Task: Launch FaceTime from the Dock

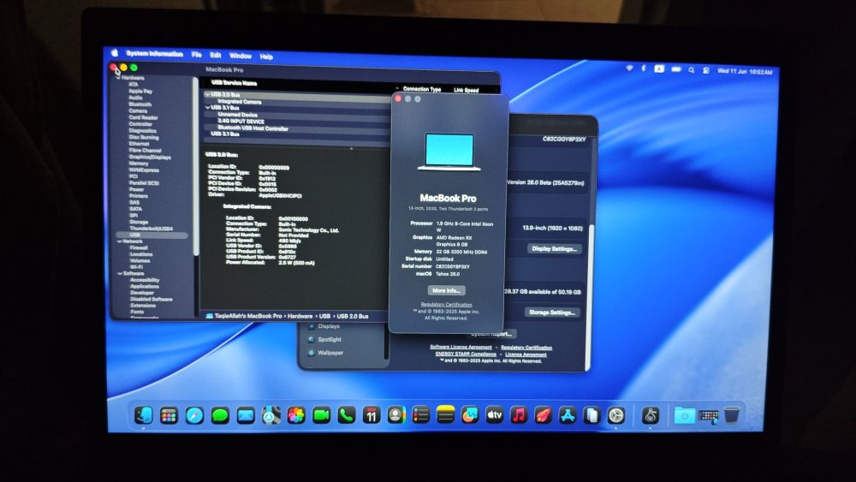Action: coord(322,416)
